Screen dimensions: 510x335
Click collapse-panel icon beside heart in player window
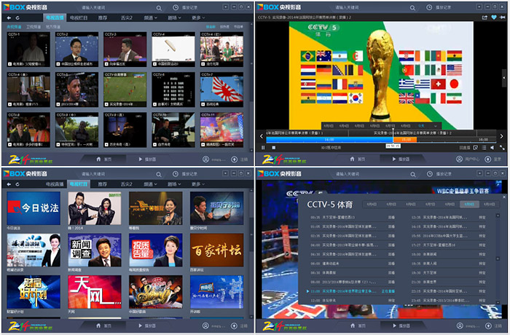point(503,17)
